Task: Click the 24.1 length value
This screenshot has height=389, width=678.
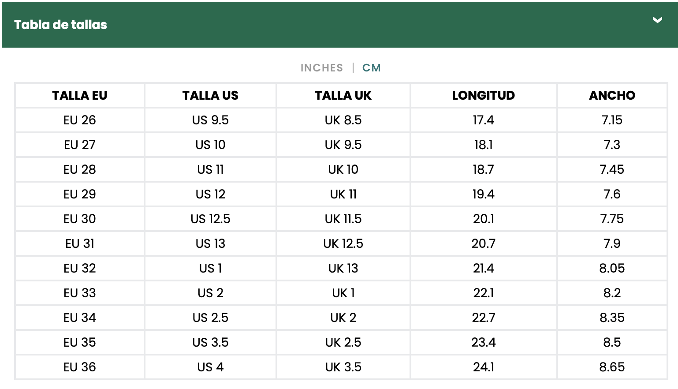Action: (x=483, y=367)
